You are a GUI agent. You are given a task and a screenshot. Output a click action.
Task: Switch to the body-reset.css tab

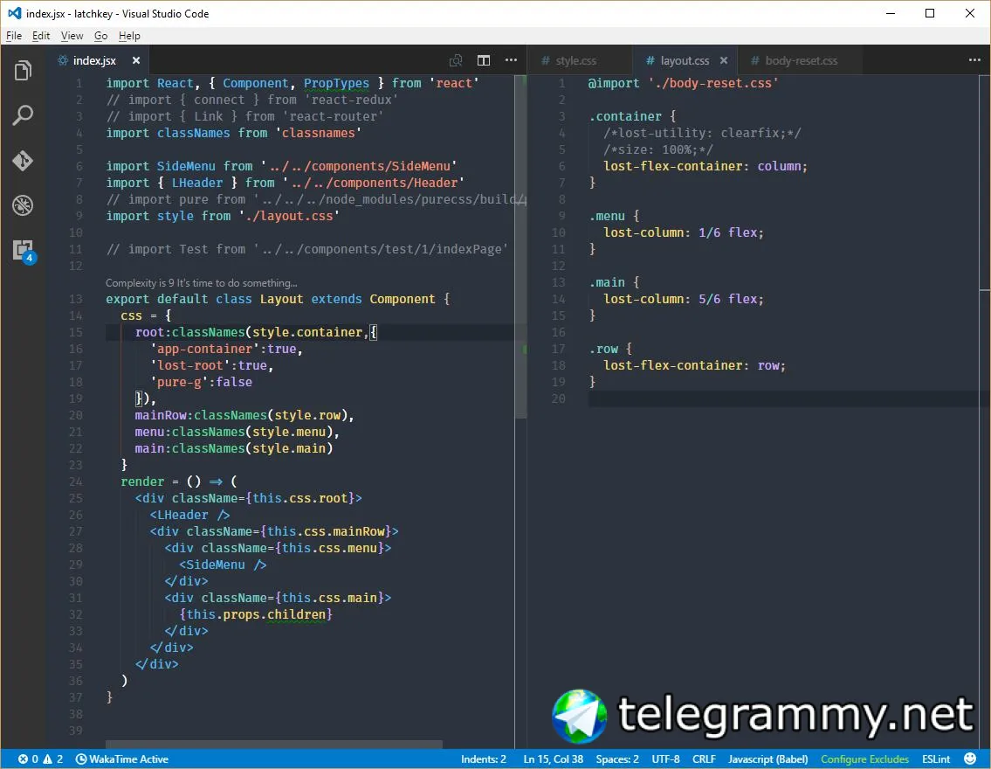(801, 60)
